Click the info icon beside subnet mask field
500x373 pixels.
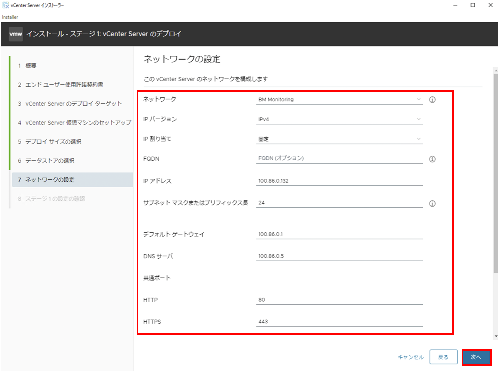click(432, 203)
